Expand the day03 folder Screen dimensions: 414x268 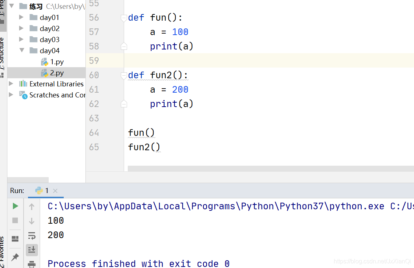click(x=21, y=39)
